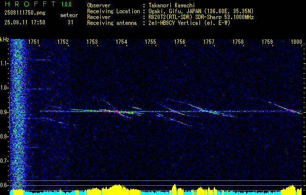
Task: Click the Observer field label
Action: (x=99, y=5)
